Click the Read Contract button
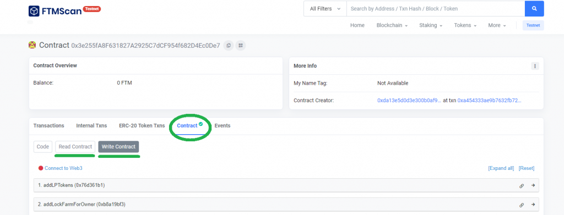This screenshot has height=215, width=564. (75, 147)
